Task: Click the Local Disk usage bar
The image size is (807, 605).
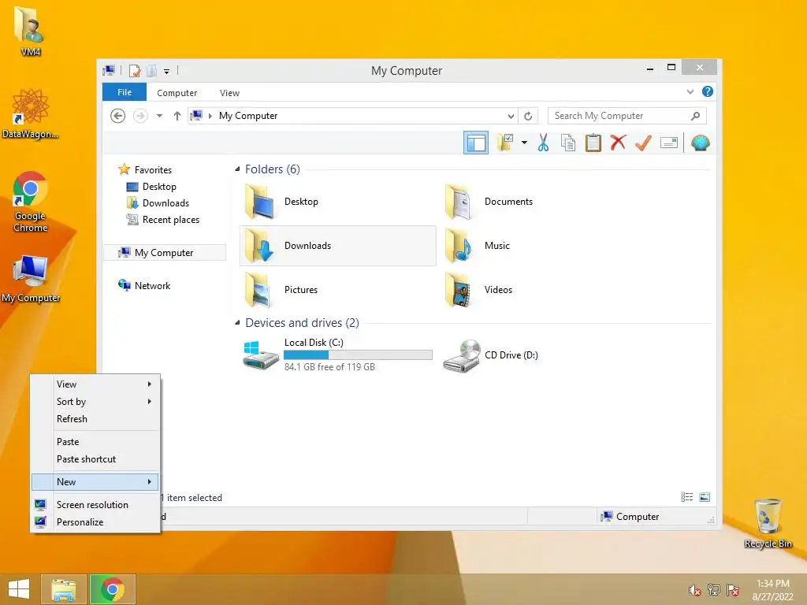Action: pyautogui.click(x=358, y=354)
